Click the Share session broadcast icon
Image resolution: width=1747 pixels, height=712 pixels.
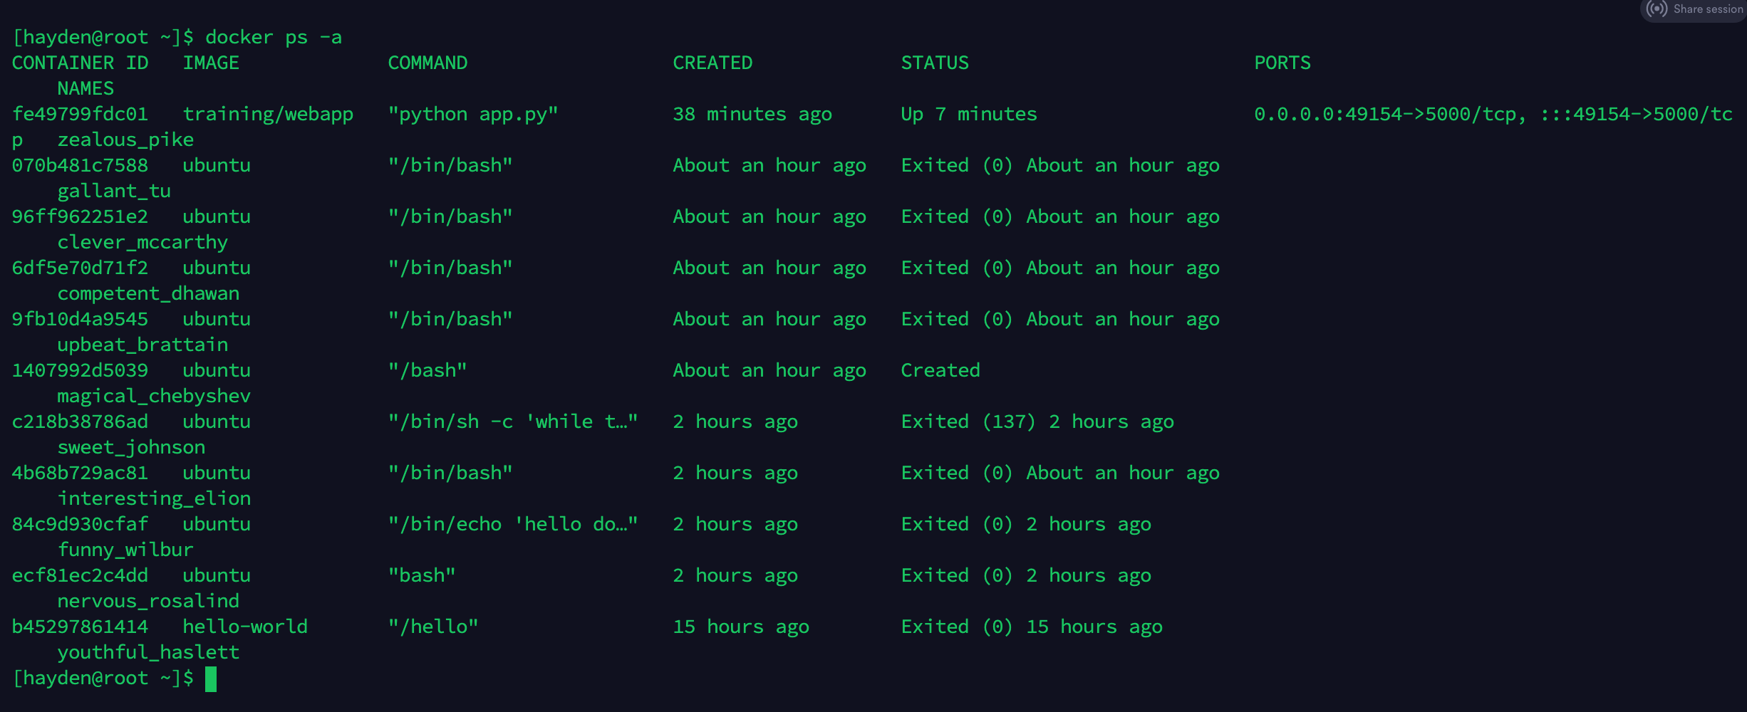pos(1657,9)
